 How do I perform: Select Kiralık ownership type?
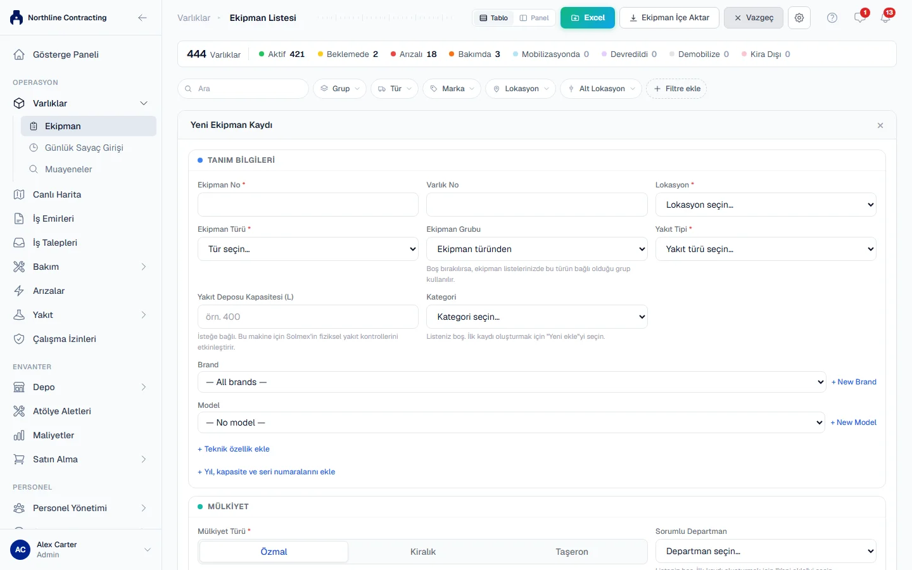pos(423,552)
